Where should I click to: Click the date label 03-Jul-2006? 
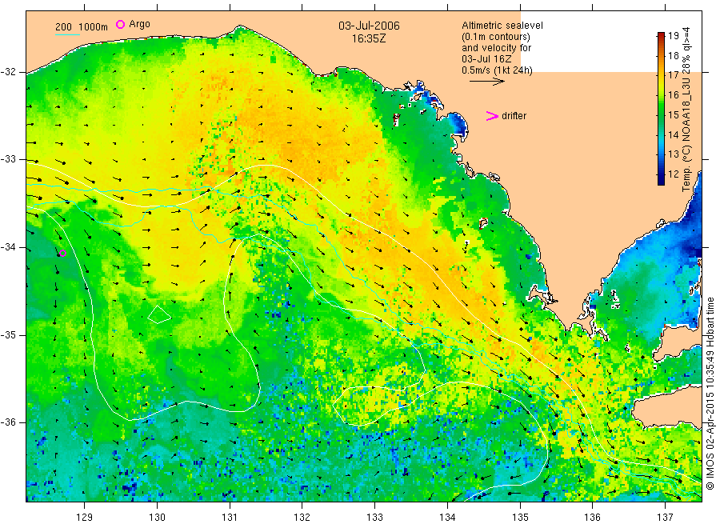tap(369, 26)
